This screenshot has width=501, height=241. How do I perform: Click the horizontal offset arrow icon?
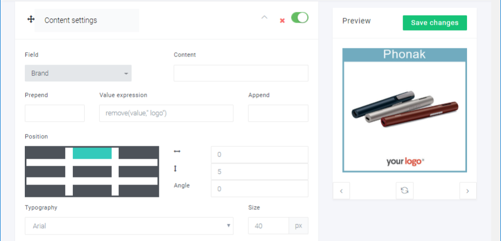pyautogui.click(x=177, y=152)
